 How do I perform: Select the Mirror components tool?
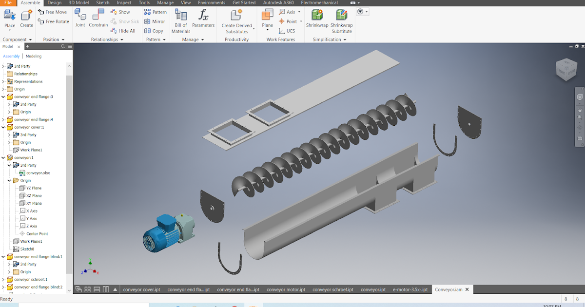[156, 21]
